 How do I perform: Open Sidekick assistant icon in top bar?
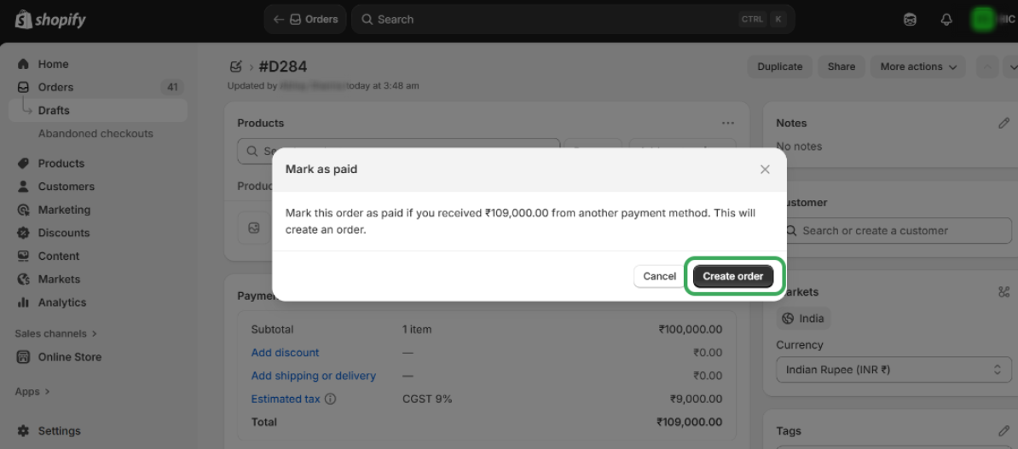pos(911,20)
